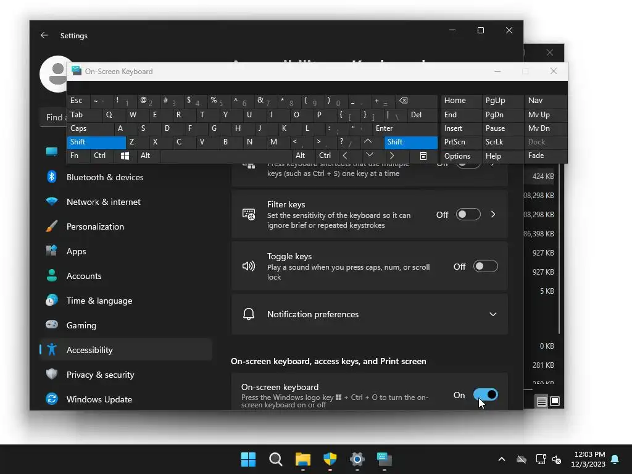The height and width of the screenshot is (474, 632).
Task: Tap the spacebar on On-Screen Keyboard
Action: (x=226, y=156)
